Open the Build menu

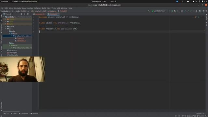pyautogui.click(x=44, y=8)
